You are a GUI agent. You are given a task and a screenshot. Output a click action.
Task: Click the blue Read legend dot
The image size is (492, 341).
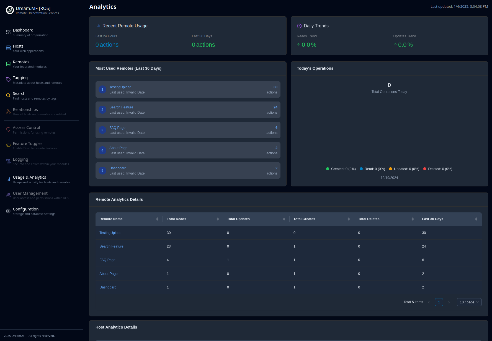point(361,169)
